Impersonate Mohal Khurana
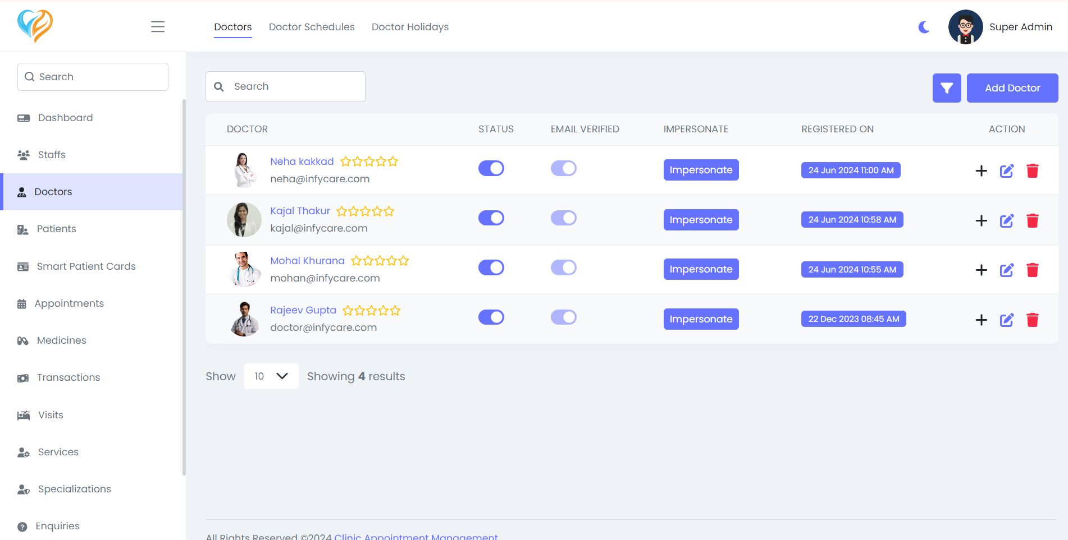Image resolution: width=1068 pixels, height=540 pixels. pyautogui.click(x=701, y=269)
